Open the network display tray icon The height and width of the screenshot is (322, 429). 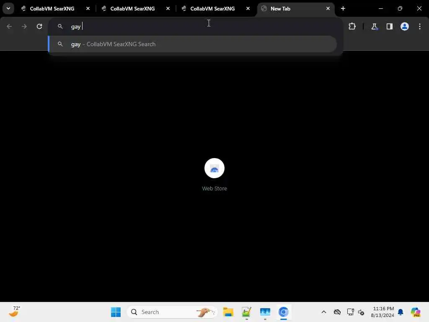[350, 312]
